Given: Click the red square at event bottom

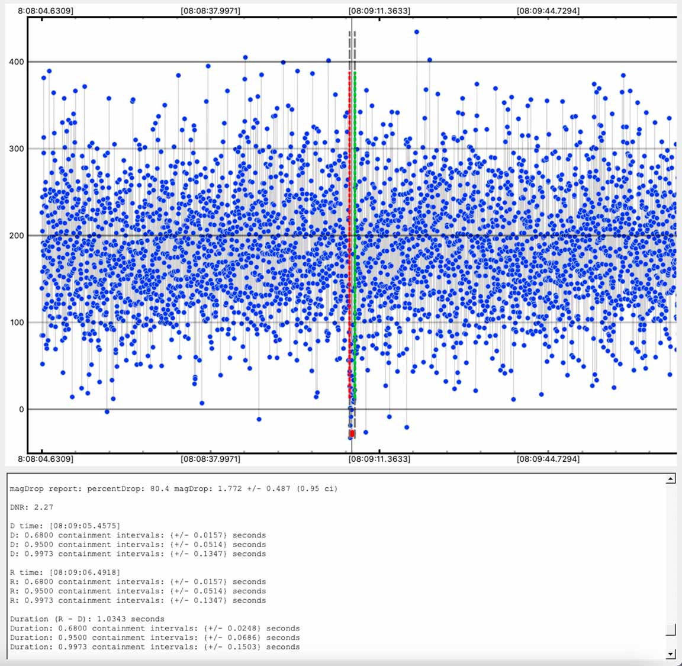Looking at the screenshot, I should tap(352, 433).
